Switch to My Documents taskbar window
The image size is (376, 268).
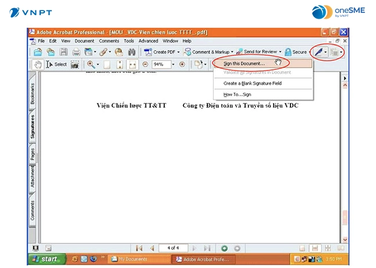(140, 259)
